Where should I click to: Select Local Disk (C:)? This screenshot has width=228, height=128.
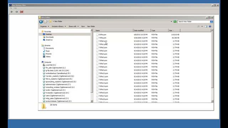pos(51,65)
